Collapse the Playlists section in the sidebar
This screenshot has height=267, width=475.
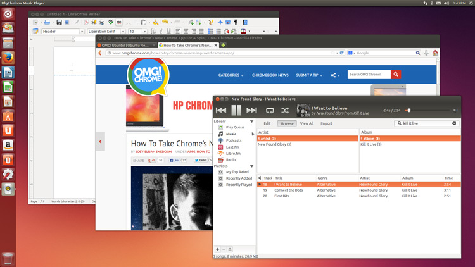[x=251, y=166]
